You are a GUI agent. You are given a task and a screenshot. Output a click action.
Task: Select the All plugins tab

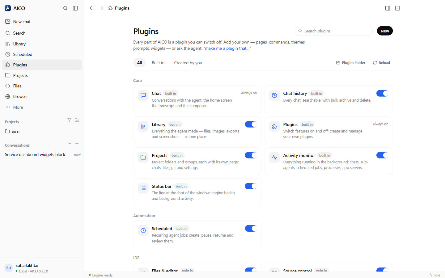pyautogui.click(x=139, y=63)
